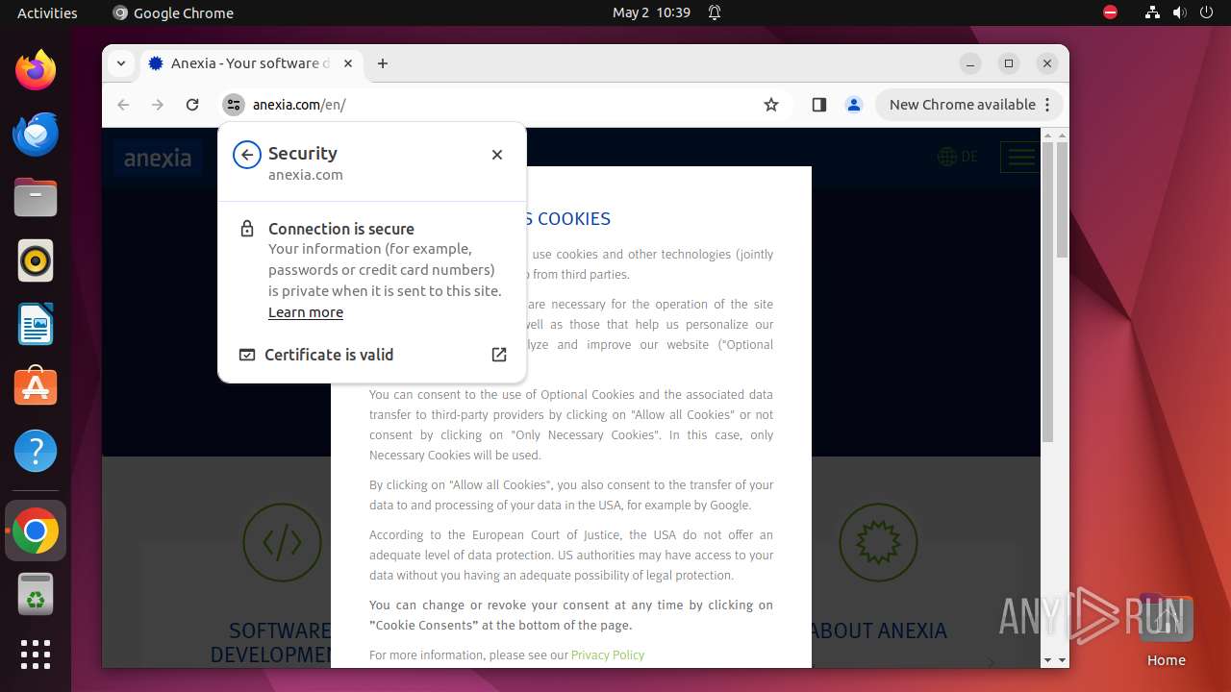
Task: Open the Privacy Policy link
Action: coord(608,655)
